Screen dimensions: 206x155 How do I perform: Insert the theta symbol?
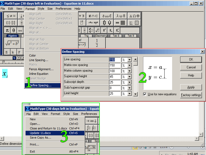click(x=14, y=30)
